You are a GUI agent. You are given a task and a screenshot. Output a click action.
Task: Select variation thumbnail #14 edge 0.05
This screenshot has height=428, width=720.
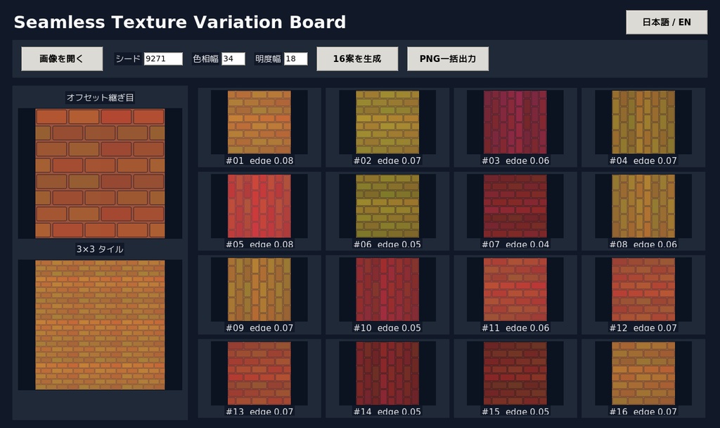coord(387,373)
